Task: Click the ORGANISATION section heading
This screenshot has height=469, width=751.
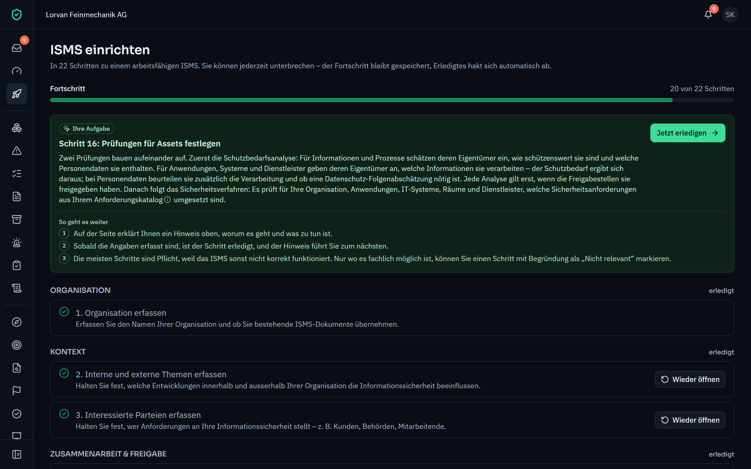Action: tap(80, 290)
